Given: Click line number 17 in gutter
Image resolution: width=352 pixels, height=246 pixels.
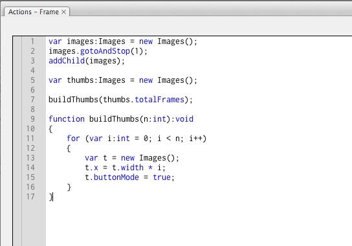Looking at the screenshot, I should [x=30, y=197].
